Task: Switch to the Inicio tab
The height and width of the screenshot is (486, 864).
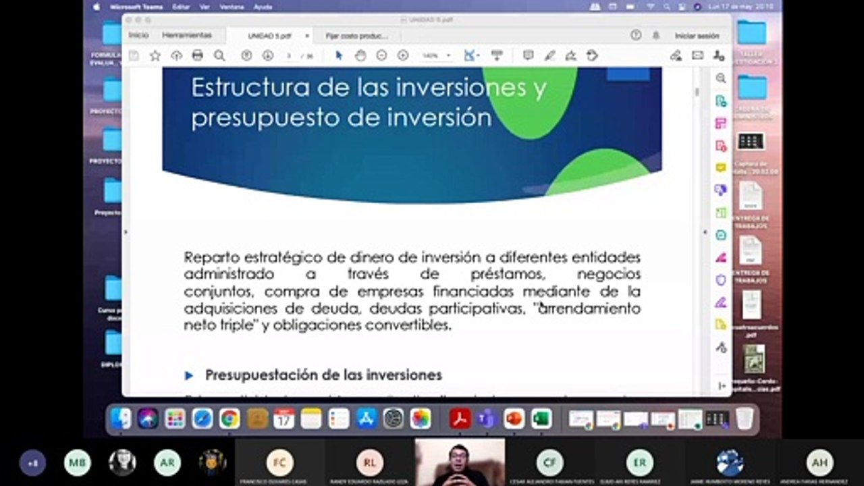Action: pos(138,35)
